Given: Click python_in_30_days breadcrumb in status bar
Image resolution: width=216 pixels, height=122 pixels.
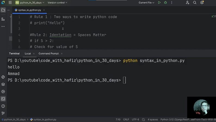Looking at the screenshot, I should click(x=14, y=120).
